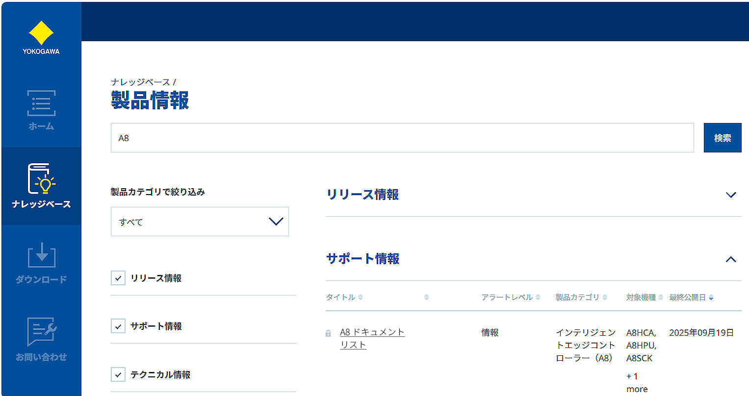Expand the リリース情報 section chevron
749x396 pixels.
tap(731, 195)
